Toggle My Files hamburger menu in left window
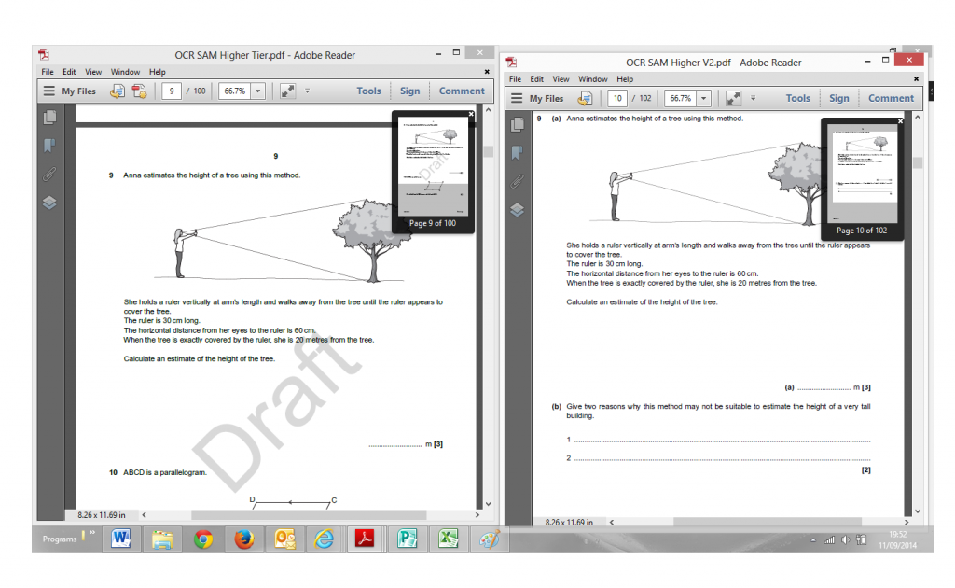Viewport: 955px width, 588px height. 49,91
